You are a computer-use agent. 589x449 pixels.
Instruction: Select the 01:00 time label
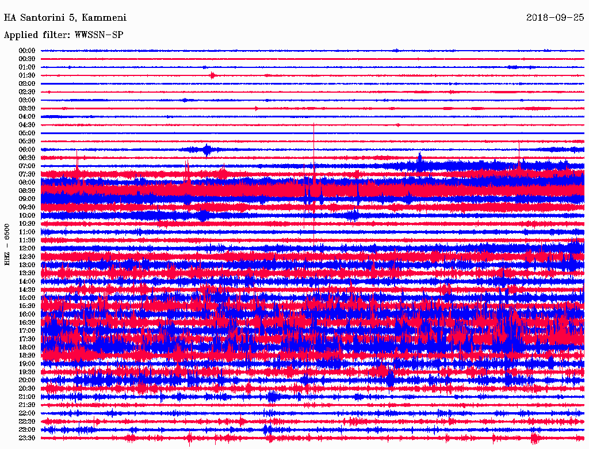coord(27,67)
